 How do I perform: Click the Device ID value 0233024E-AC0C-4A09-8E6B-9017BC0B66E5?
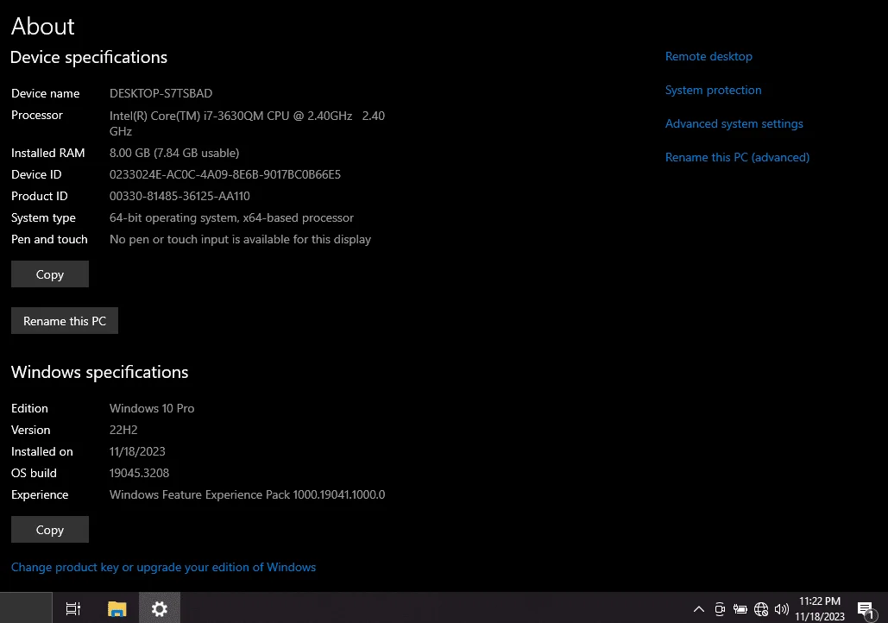tap(225, 174)
